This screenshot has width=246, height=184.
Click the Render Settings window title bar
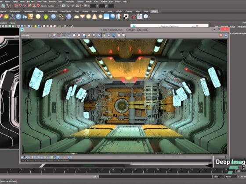pyautogui.click(x=170, y=26)
